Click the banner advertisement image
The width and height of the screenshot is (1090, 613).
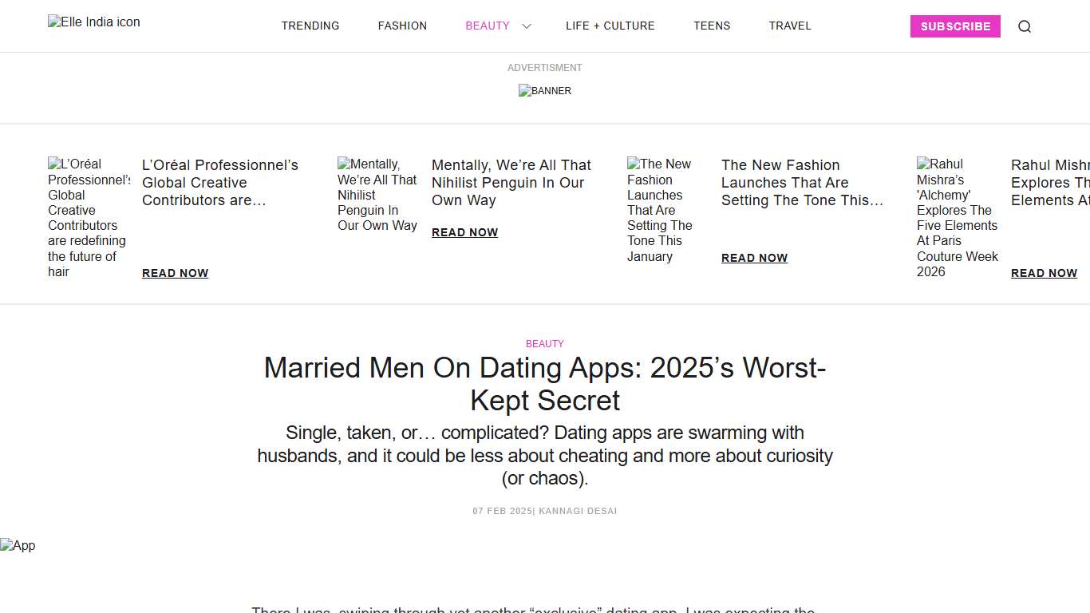[545, 90]
